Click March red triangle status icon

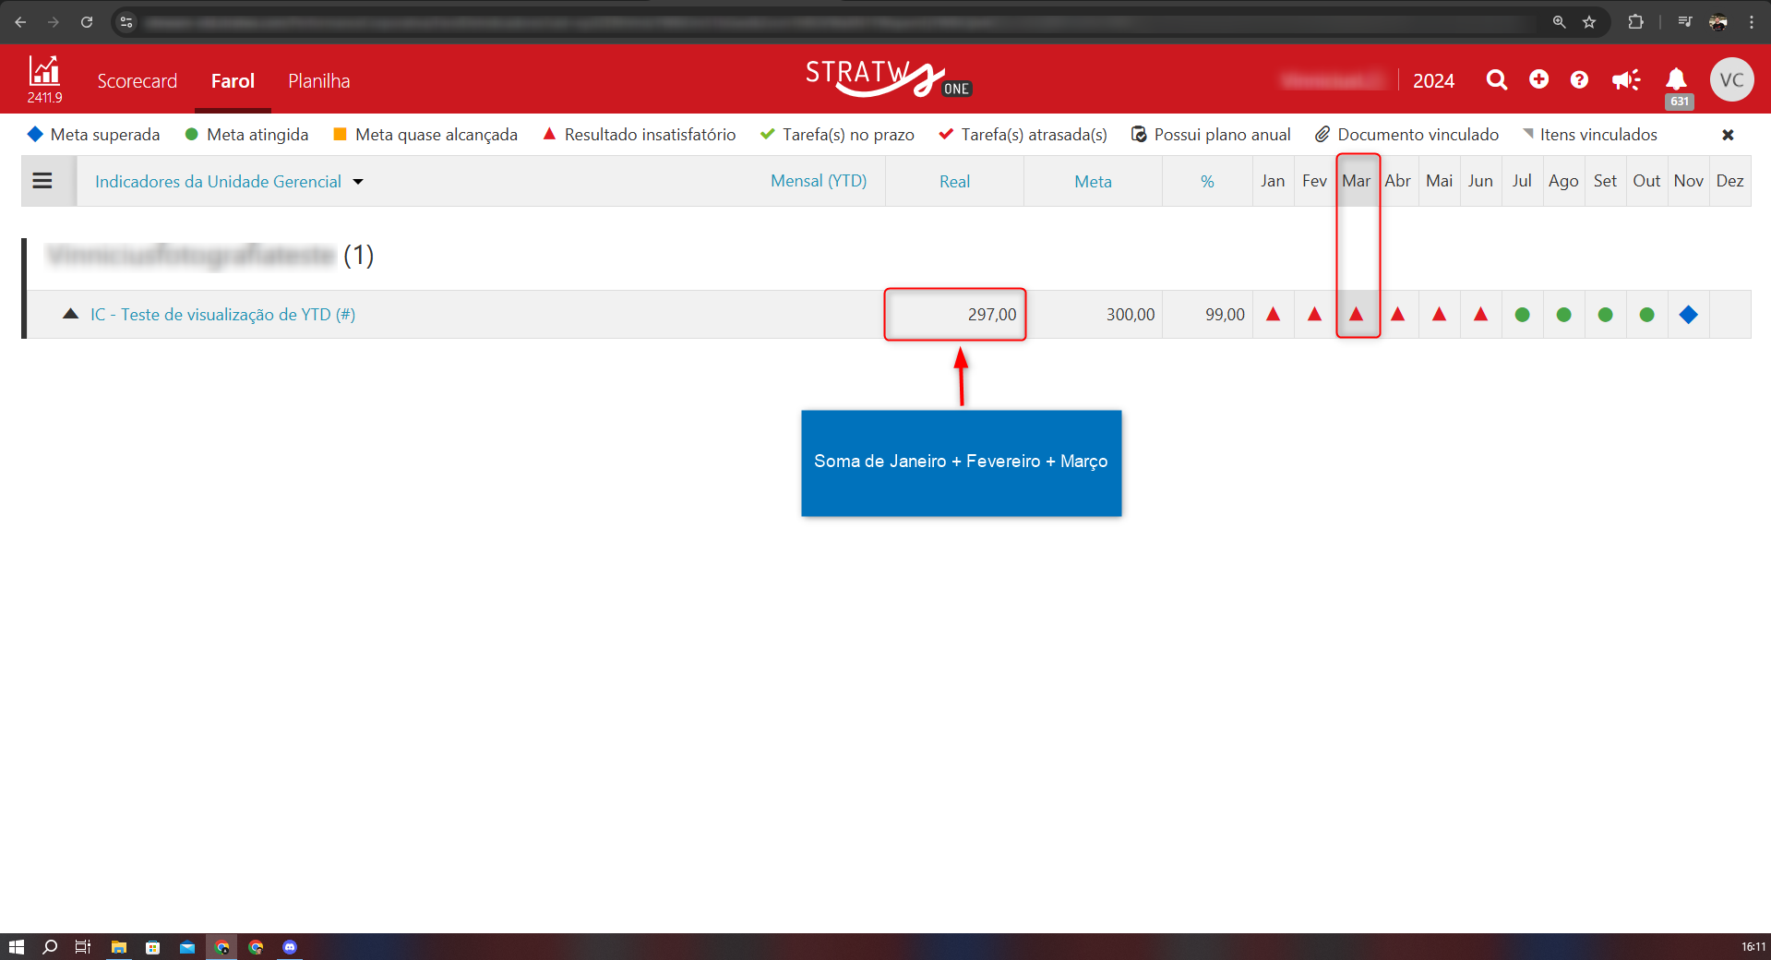pos(1356,314)
